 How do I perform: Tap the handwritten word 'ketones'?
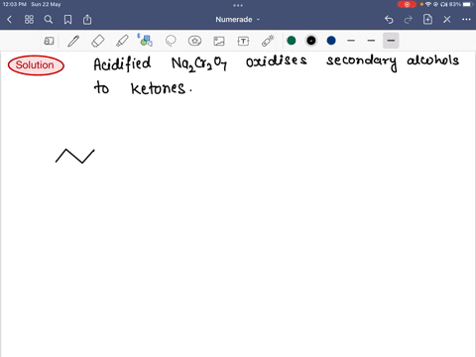(158, 88)
